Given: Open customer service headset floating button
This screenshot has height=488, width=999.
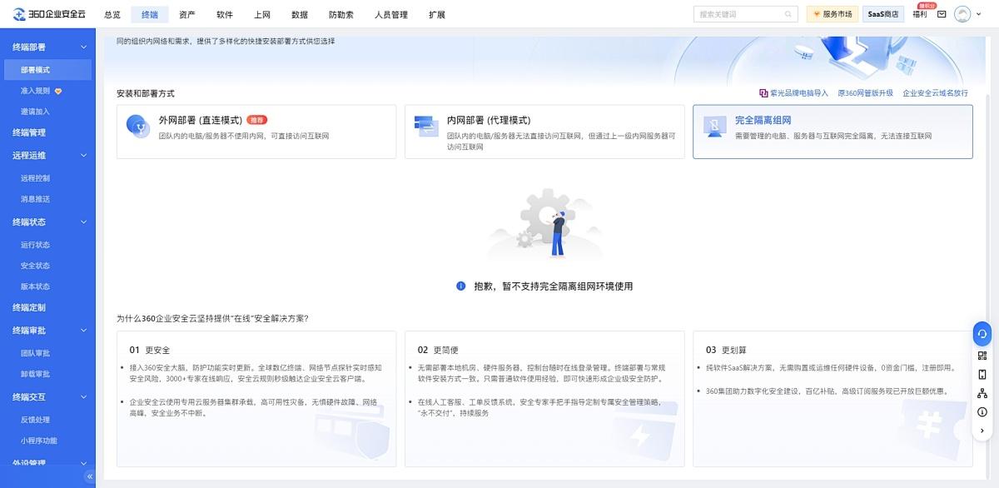Looking at the screenshot, I should tap(982, 334).
